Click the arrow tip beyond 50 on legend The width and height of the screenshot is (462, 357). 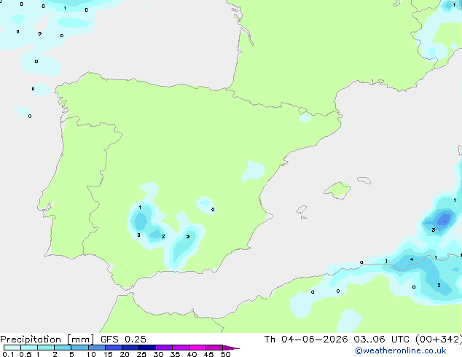tap(231, 348)
